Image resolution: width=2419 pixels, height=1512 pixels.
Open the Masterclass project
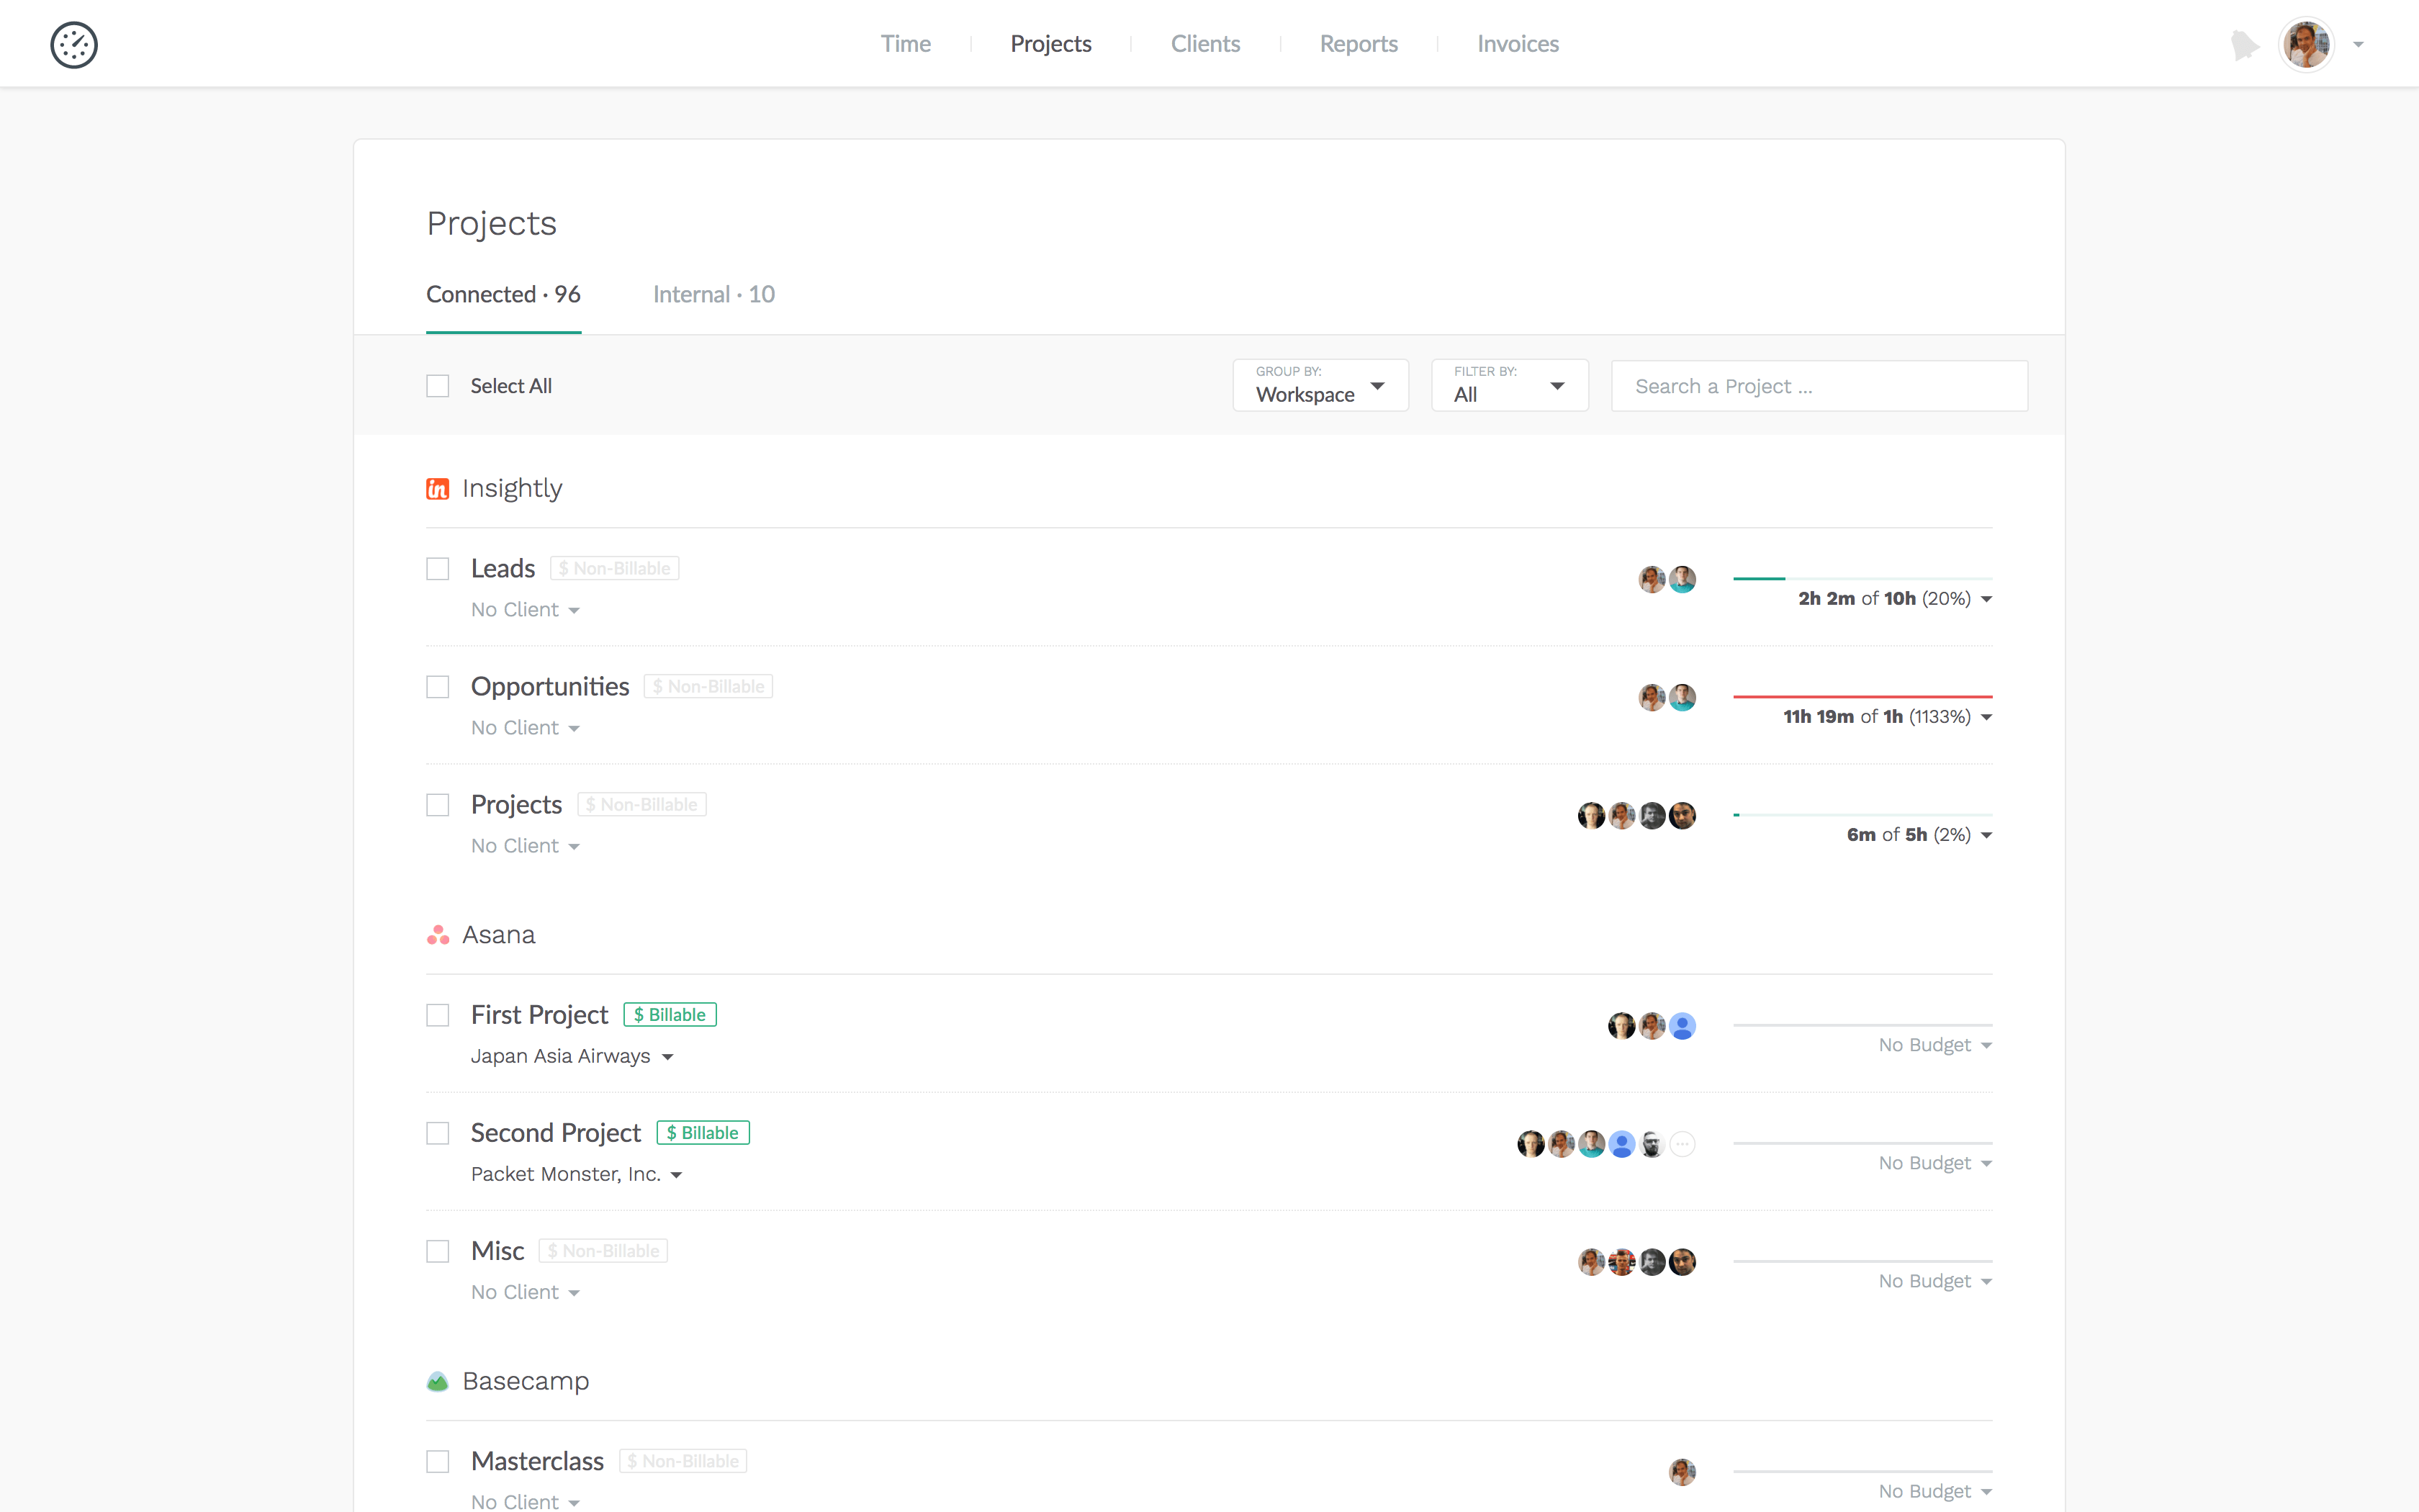(x=537, y=1460)
